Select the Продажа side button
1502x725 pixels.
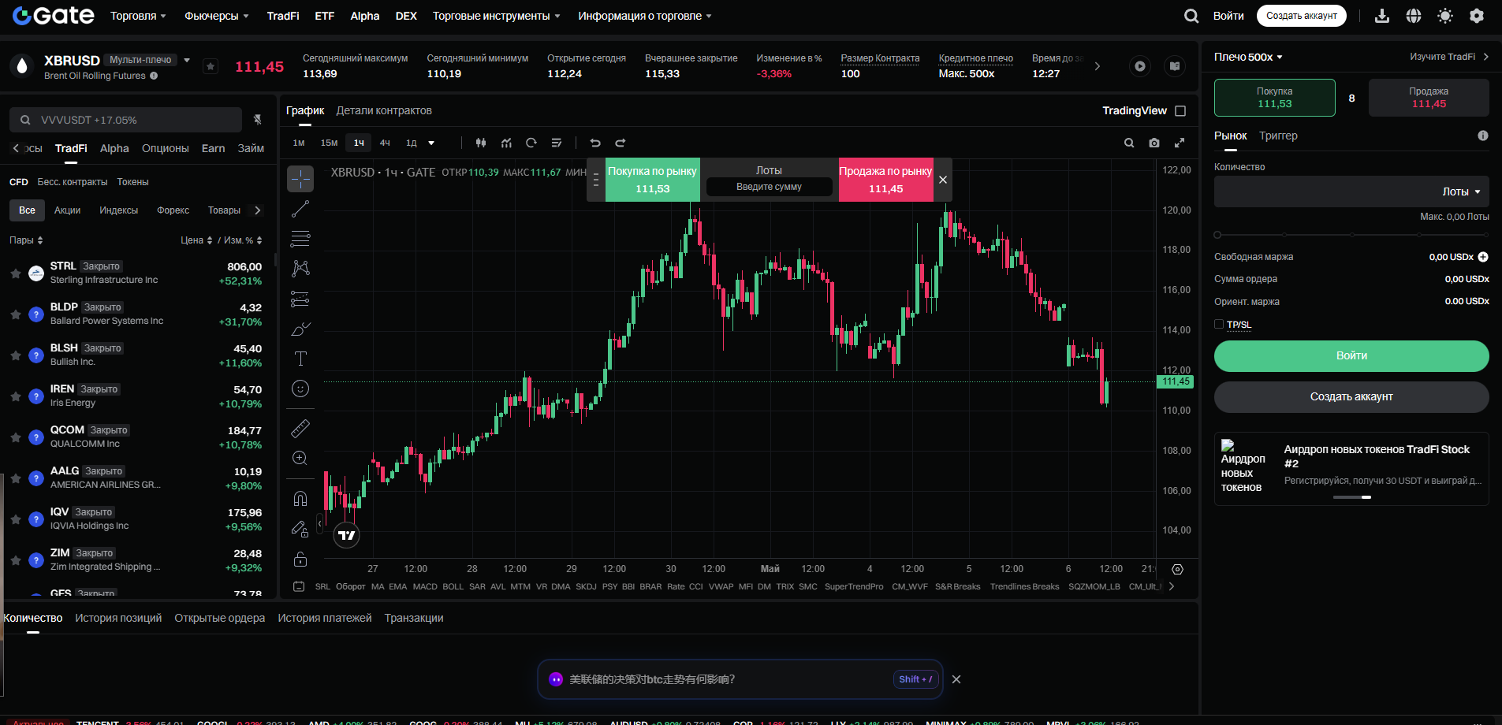[x=1429, y=98]
